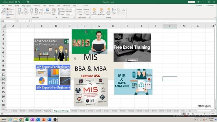Toggle Headings View checkbox
The height and width of the screenshot is (122, 217).
click(x=84, y=12)
